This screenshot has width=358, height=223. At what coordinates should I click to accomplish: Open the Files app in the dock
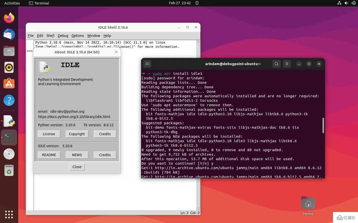(9, 51)
